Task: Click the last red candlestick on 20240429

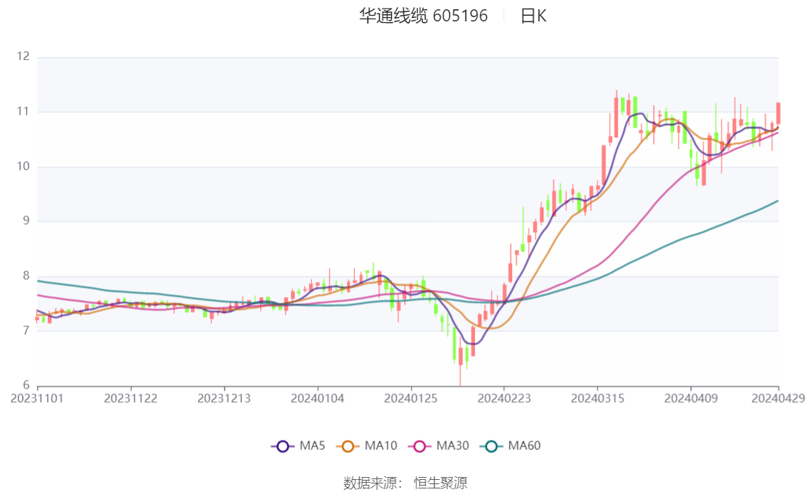Action: coord(778,114)
